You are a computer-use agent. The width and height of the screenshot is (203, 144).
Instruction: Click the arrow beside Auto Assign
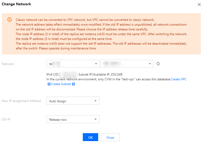click(x=96, y=101)
